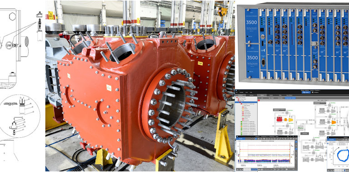The height and width of the screenshot is (172, 349).
Task: Click the blue tab in trend plot window
Action: tap(241, 139)
